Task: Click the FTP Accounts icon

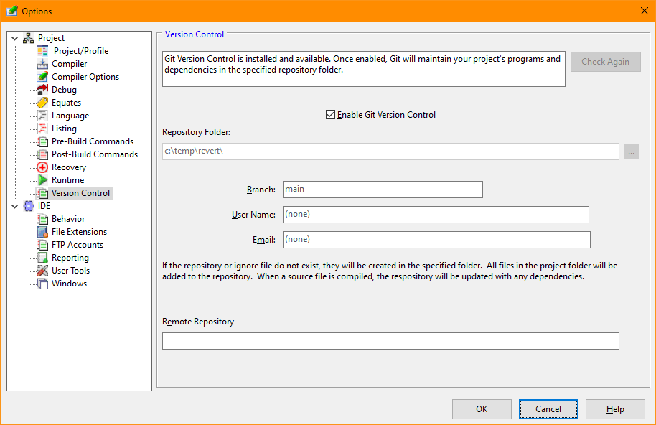Action: pos(42,245)
